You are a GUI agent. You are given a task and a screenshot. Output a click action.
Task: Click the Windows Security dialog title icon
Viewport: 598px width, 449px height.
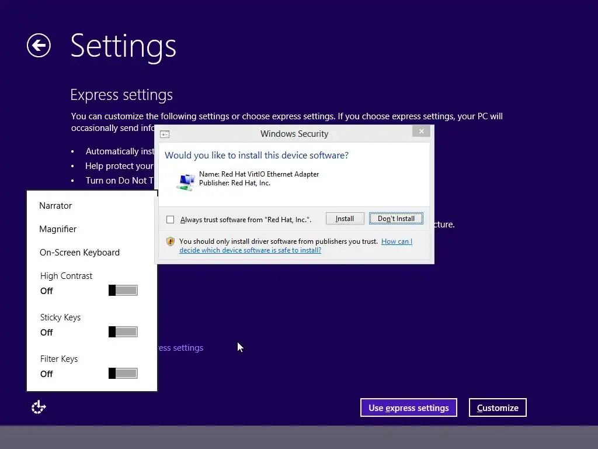pyautogui.click(x=165, y=134)
